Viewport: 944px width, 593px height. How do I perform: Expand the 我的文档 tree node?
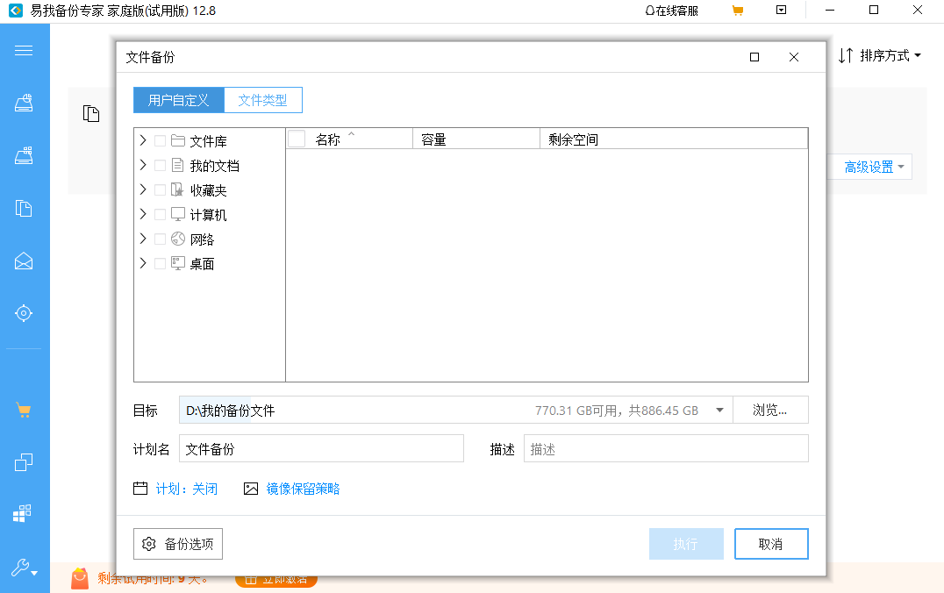click(143, 165)
